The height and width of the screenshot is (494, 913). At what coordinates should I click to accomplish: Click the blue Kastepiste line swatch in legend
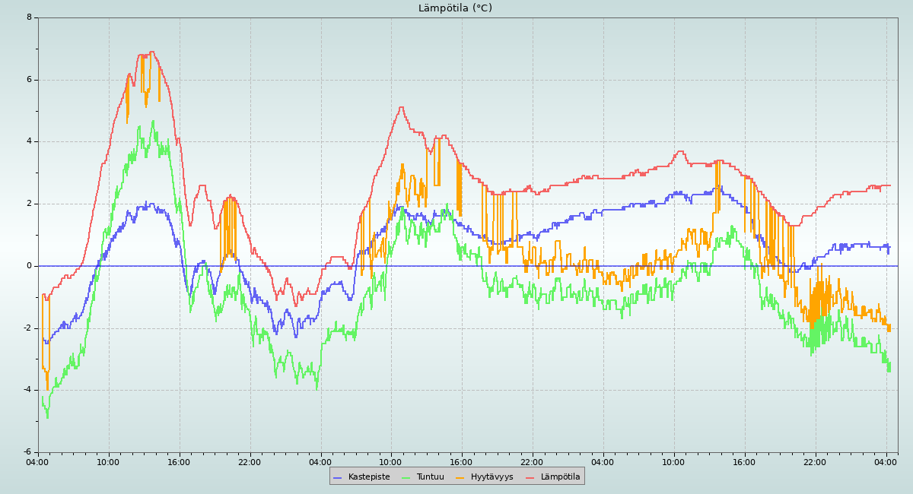click(338, 477)
